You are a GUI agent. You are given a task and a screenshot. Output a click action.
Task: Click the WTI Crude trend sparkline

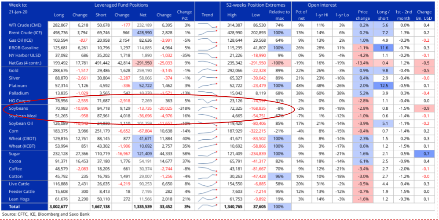(x=207, y=25)
